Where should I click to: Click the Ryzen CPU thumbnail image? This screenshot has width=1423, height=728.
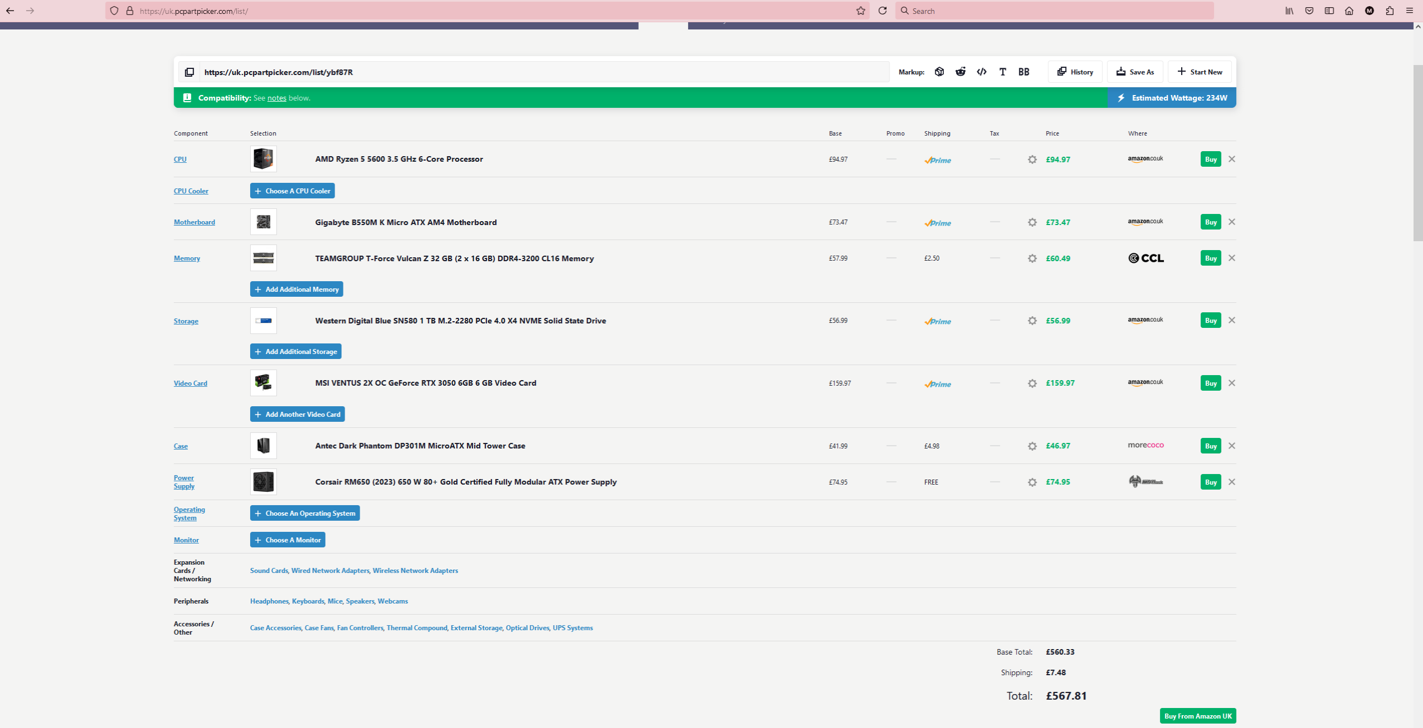(263, 159)
